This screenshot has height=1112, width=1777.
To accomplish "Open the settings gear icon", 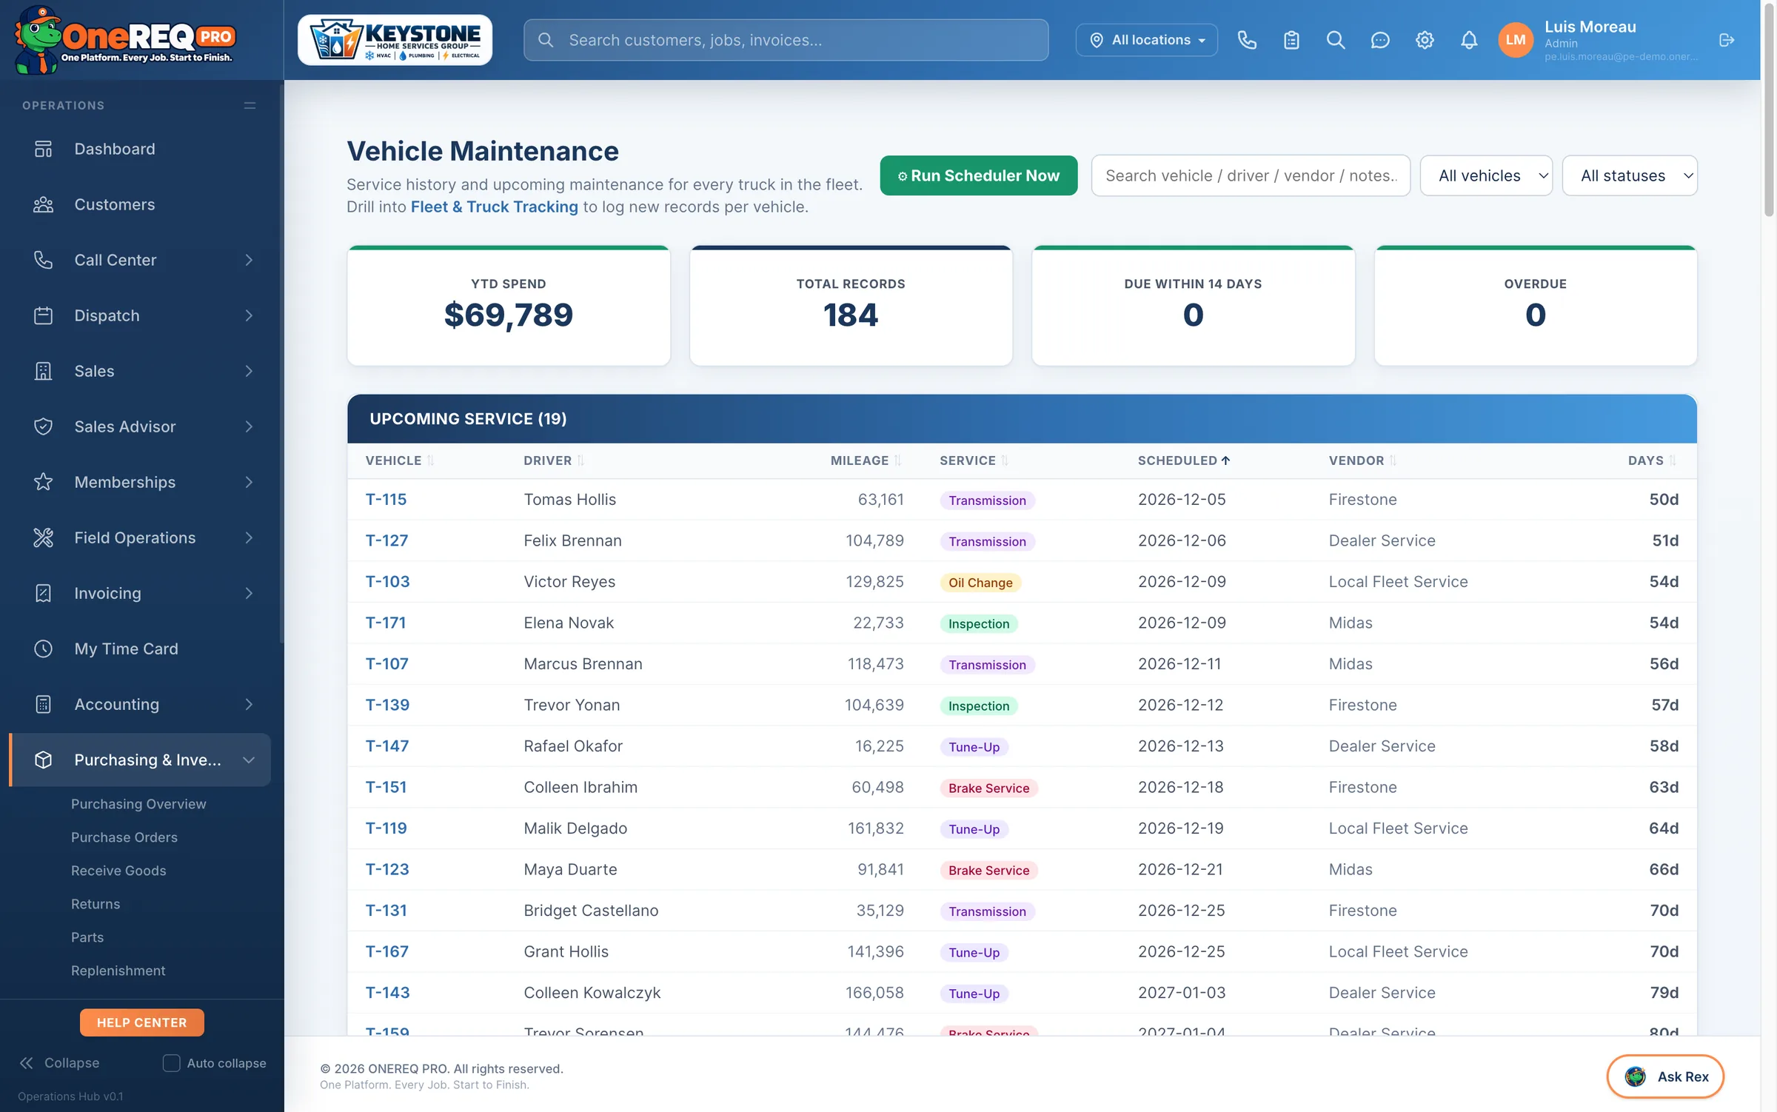I will point(1425,40).
